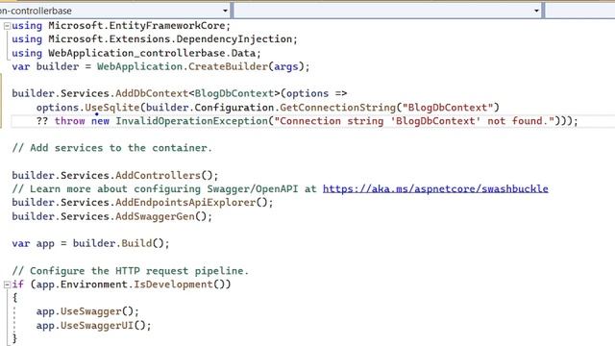
Task: Click '// Learn more about configuring Swagger/OpenAPI' comment
Action: click(x=155, y=189)
